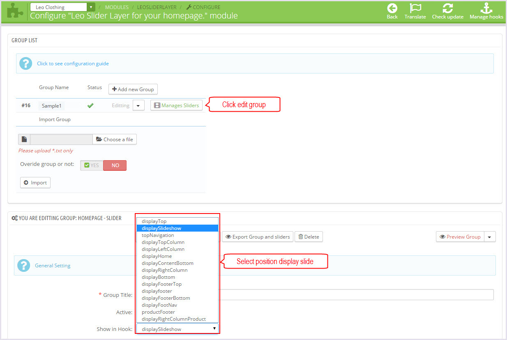Click the green status checkmark for Sample1
The height and width of the screenshot is (340, 507).
(90, 106)
